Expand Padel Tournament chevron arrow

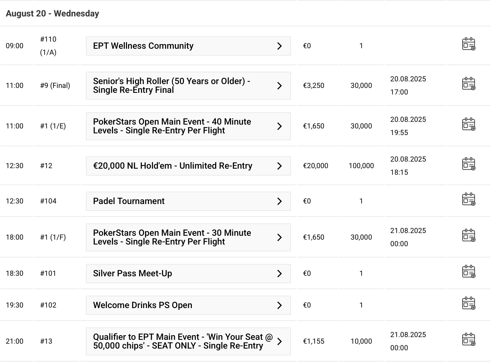pyautogui.click(x=279, y=201)
